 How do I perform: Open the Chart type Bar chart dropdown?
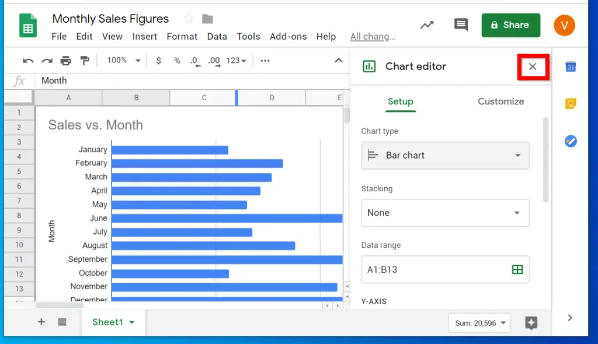(x=445, y=156)
